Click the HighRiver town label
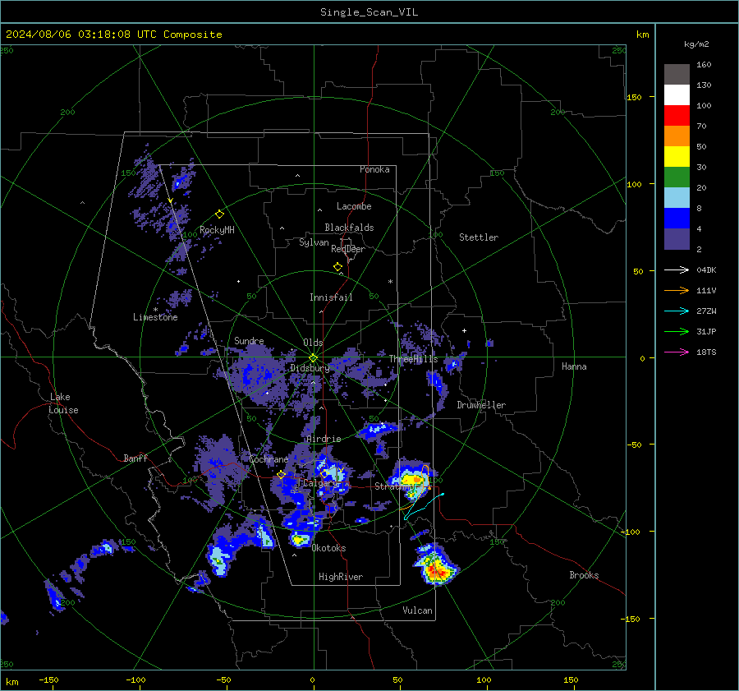 click(341, 577)
